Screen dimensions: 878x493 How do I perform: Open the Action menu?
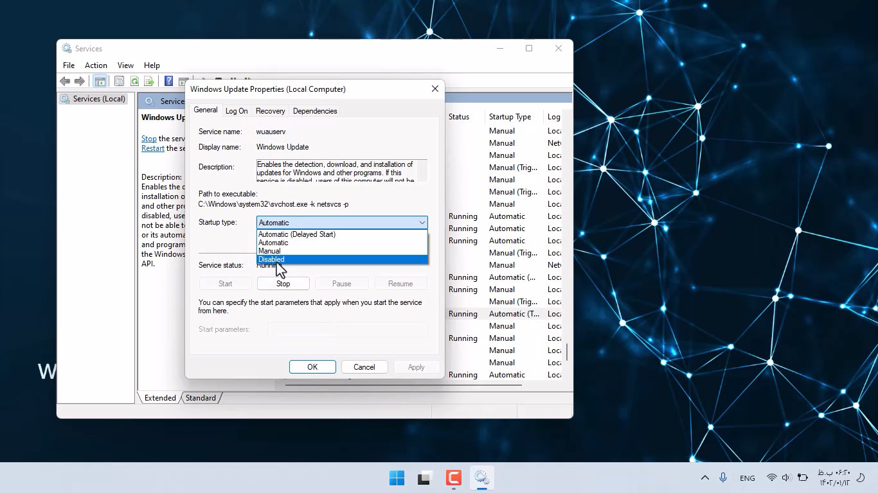pos(96,65)
